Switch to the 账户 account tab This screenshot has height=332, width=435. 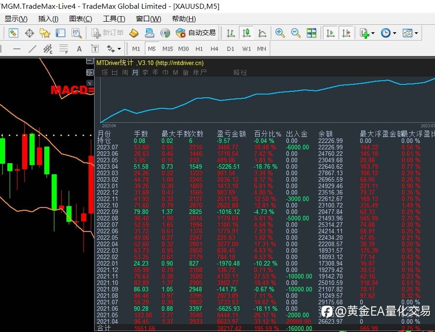[x=200, y=72]
